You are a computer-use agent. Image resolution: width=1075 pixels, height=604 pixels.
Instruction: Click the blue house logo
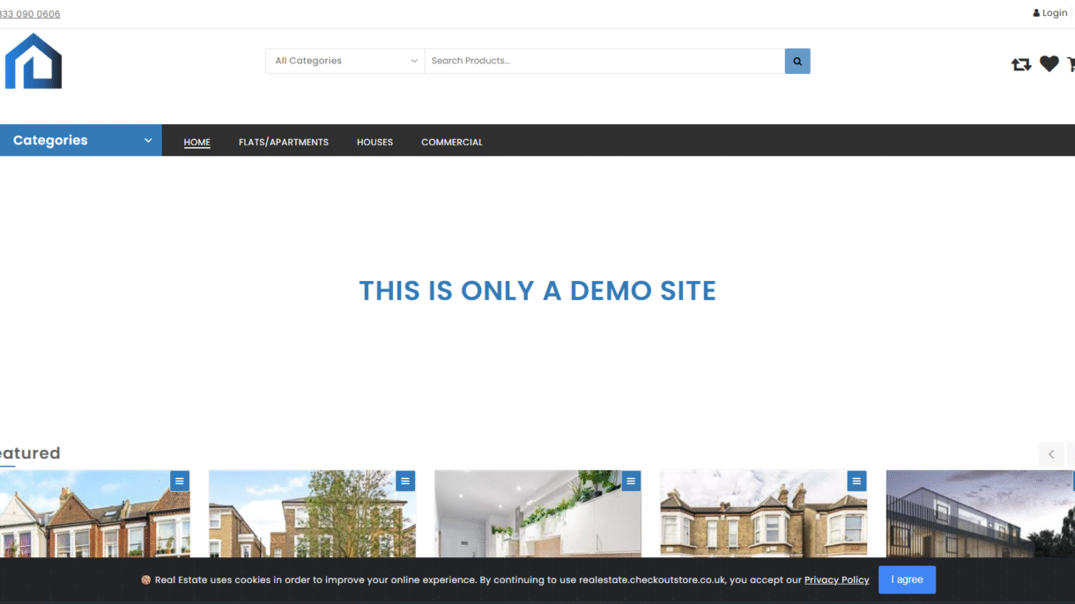(33, 62)
